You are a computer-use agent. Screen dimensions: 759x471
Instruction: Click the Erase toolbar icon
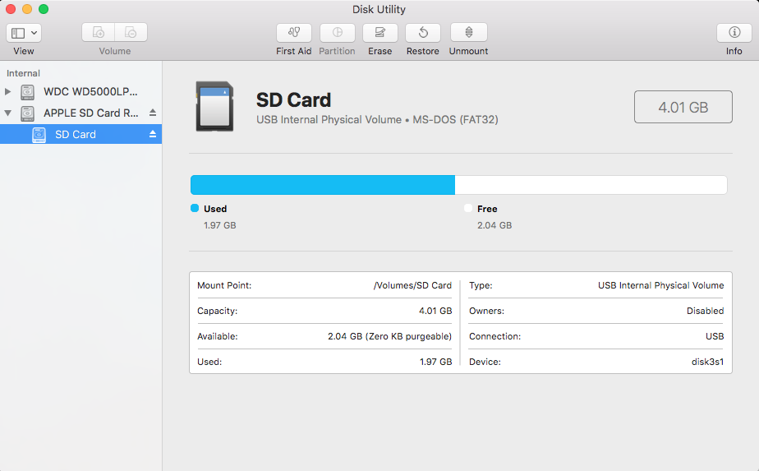pyautogui.click(x=379, y=33)
